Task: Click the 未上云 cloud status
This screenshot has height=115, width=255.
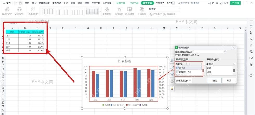Action: pos(213,3)
